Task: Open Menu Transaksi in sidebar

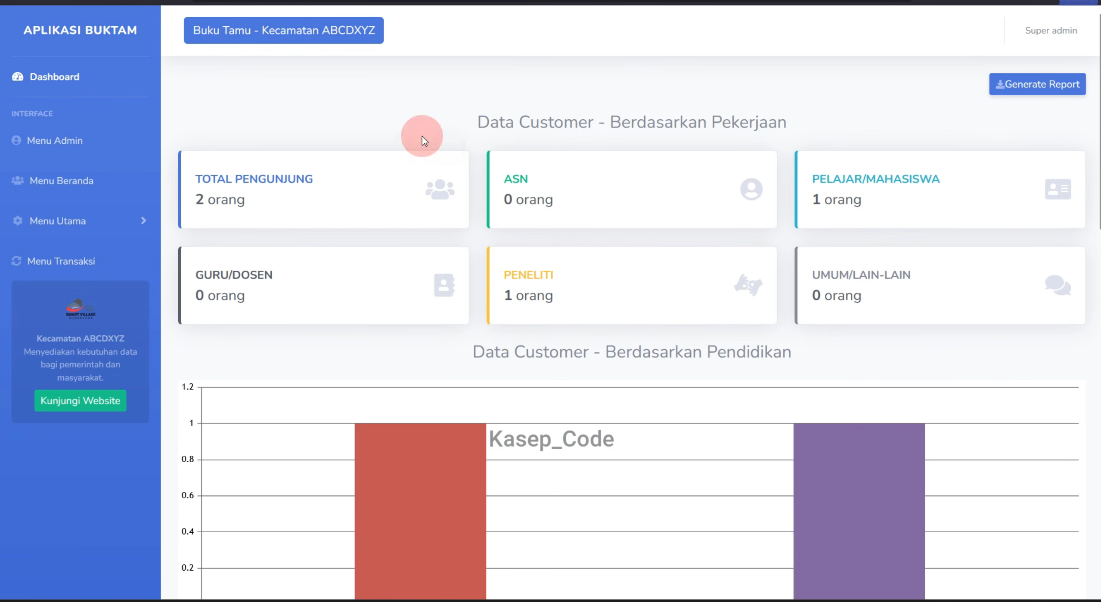Action: pos(81,261)
